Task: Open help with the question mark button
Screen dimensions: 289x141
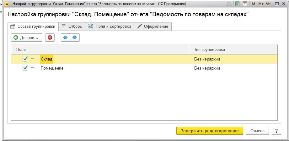Action: coord(276,131)
